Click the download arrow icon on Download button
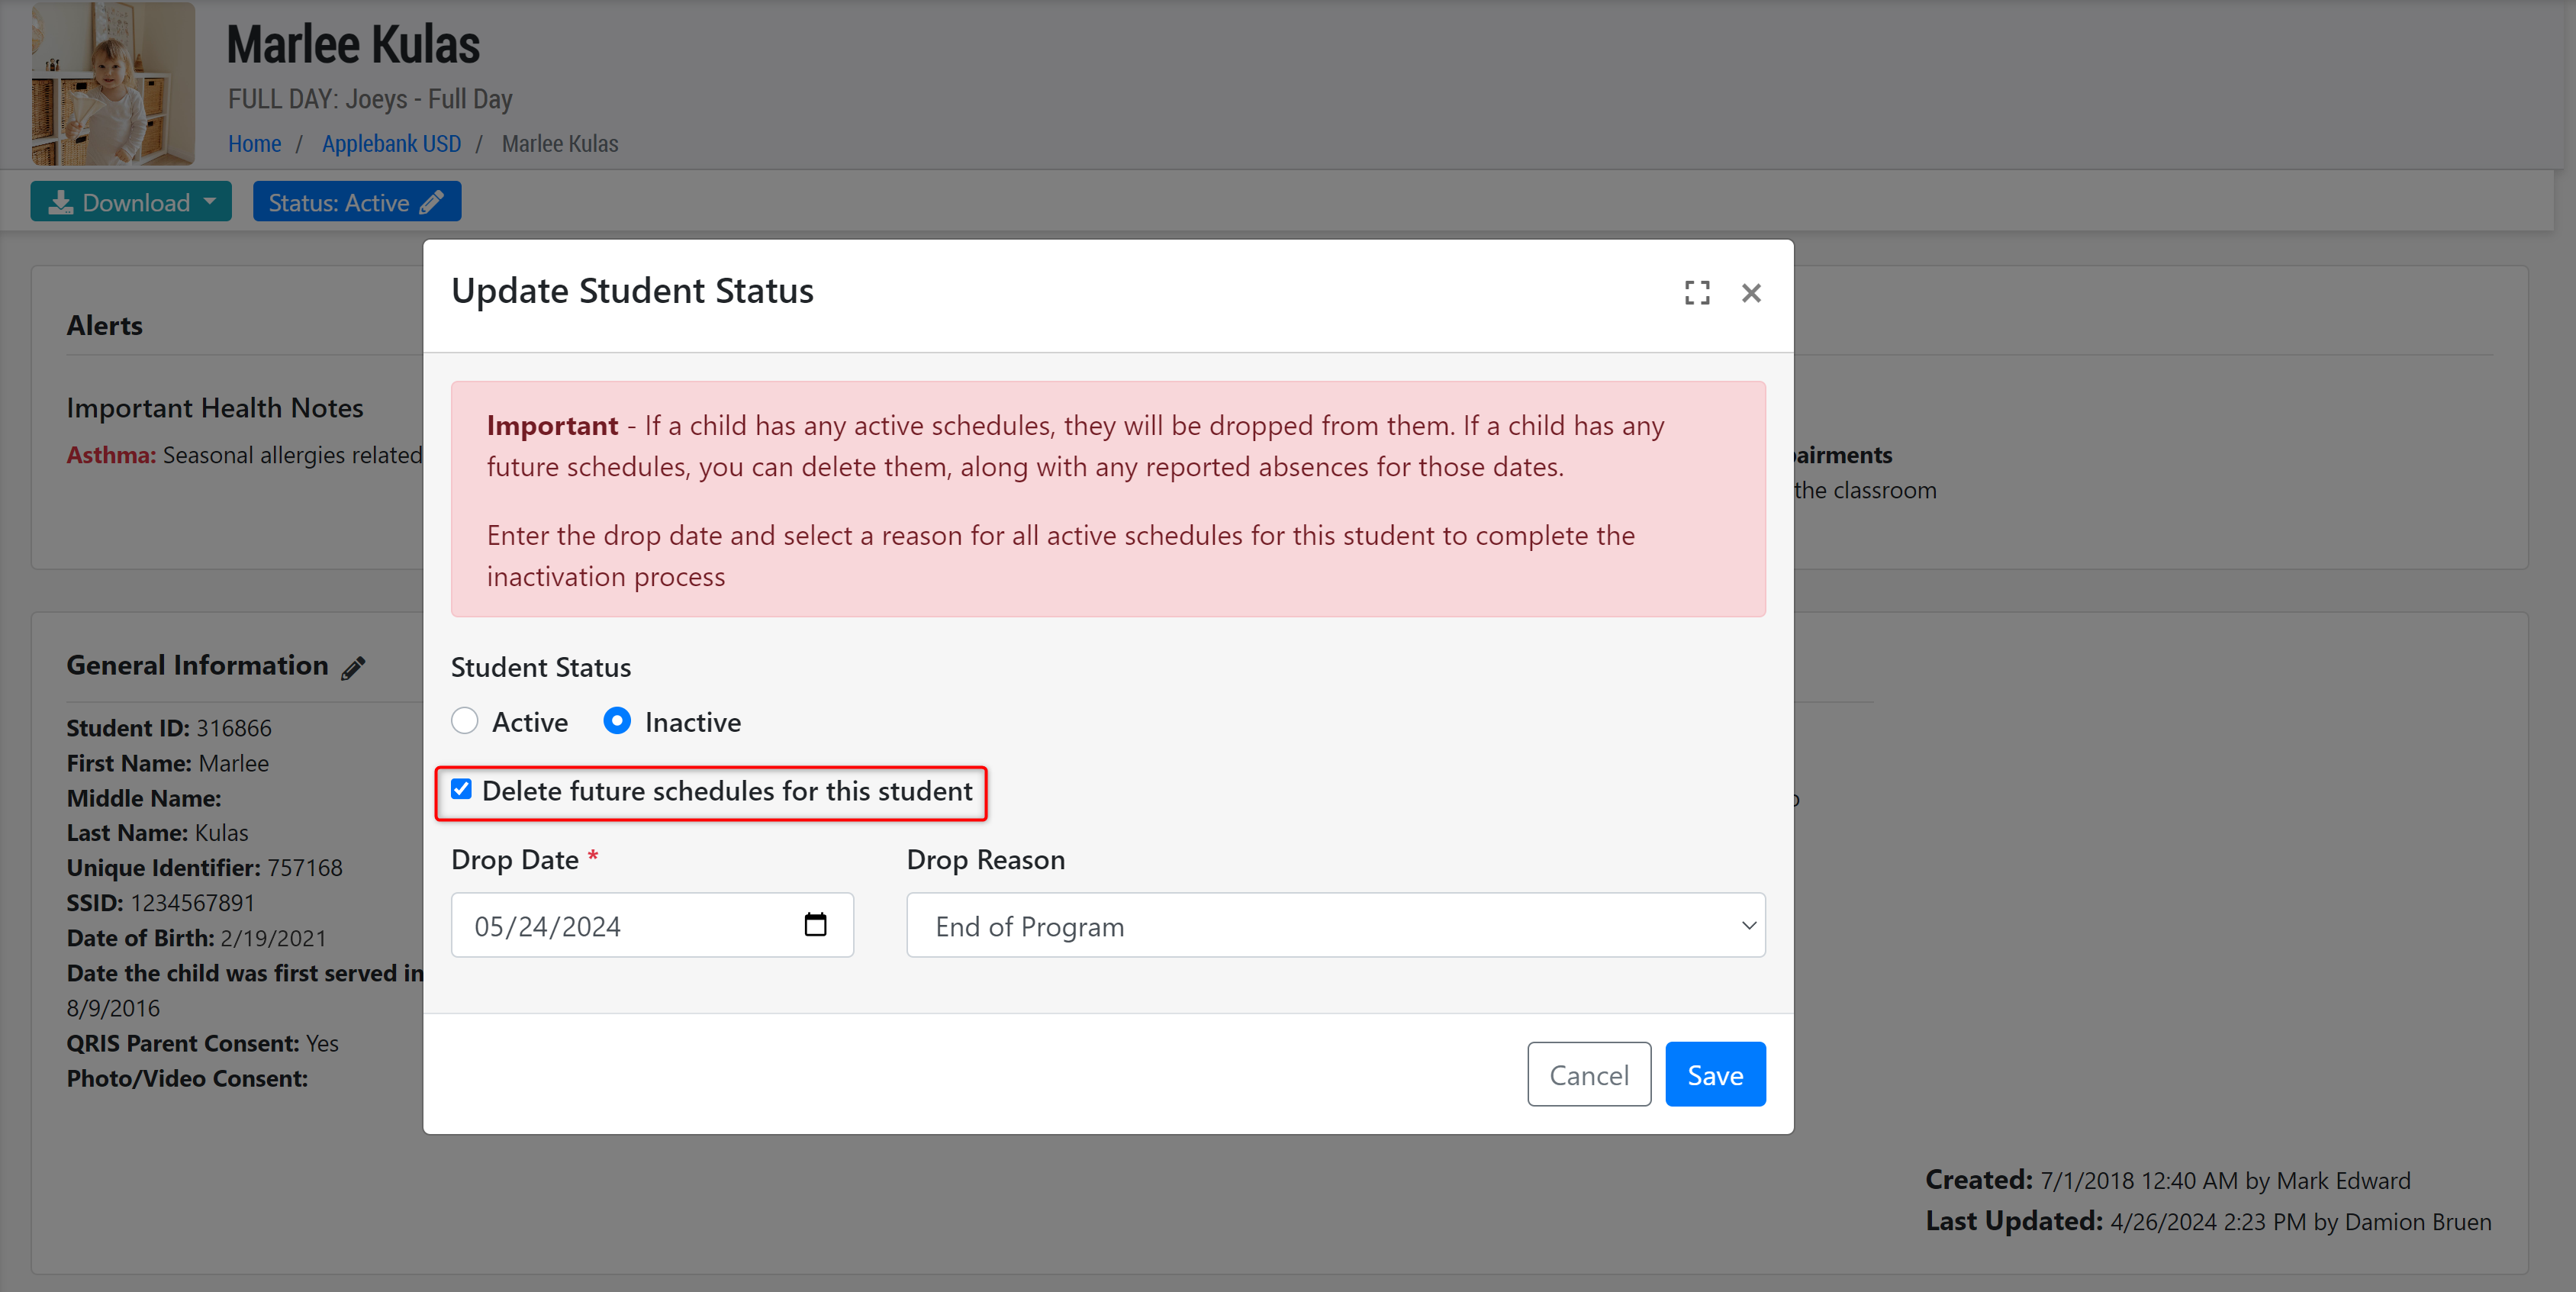This screenshot has height=1292, width=2576. coord(61,203)
